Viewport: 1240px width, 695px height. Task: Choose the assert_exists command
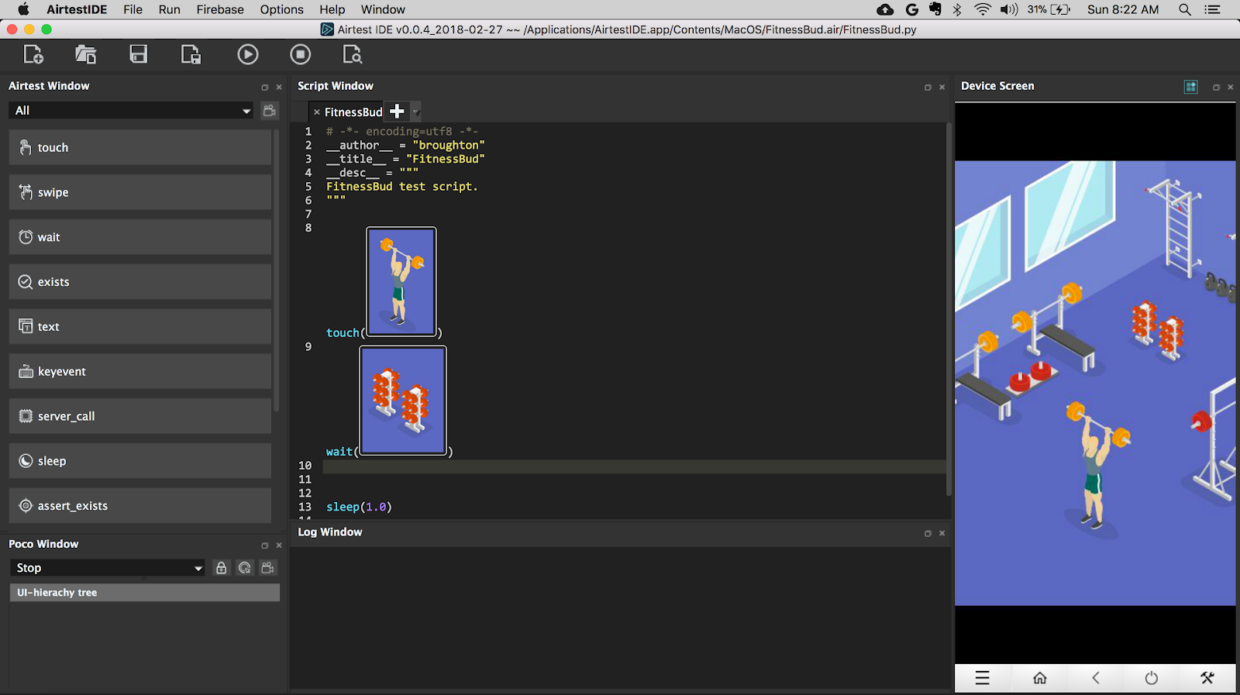140,506
